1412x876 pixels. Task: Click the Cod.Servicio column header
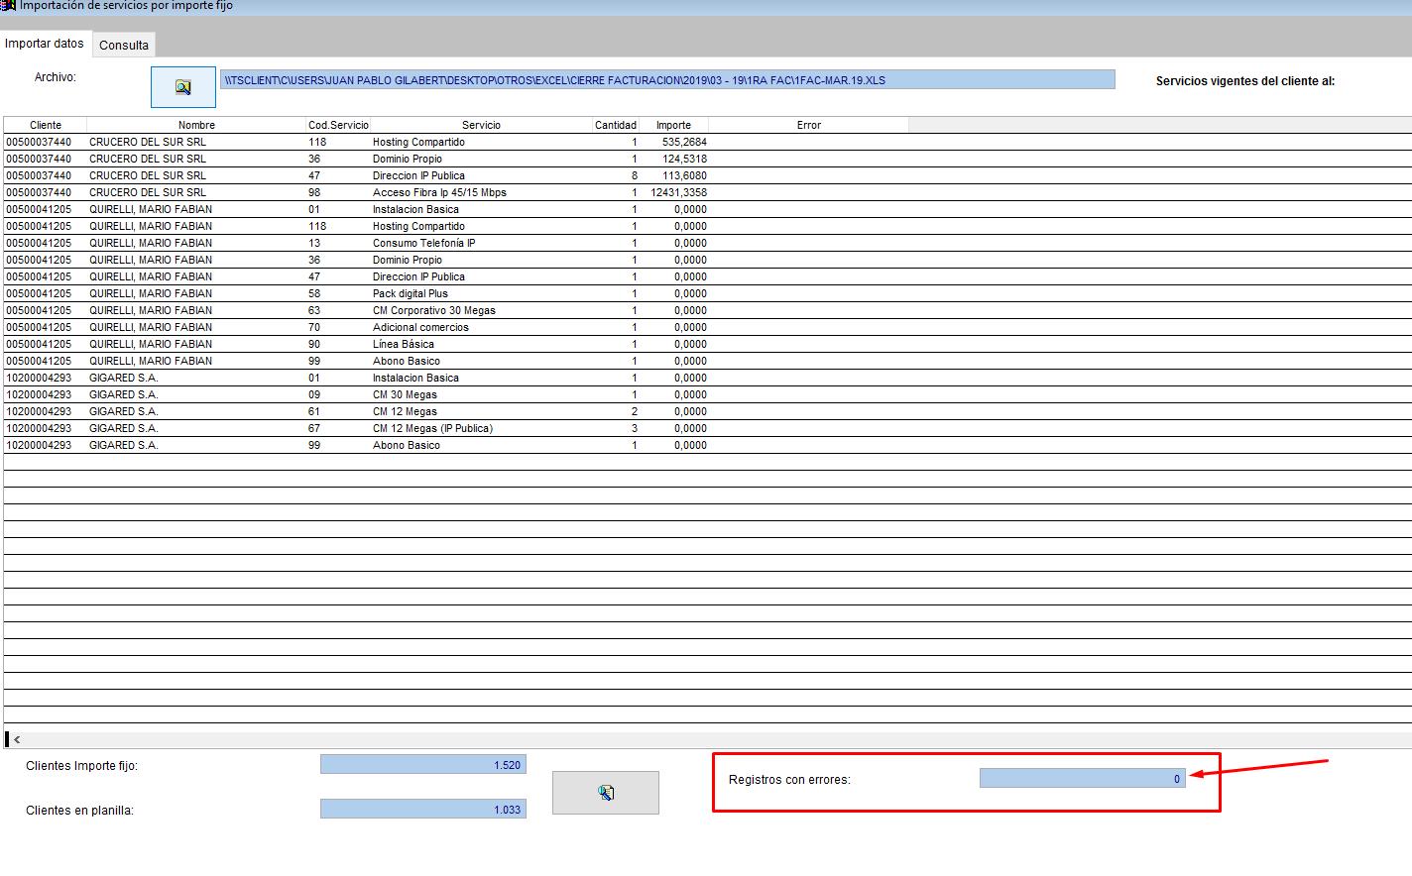point(338,125)
